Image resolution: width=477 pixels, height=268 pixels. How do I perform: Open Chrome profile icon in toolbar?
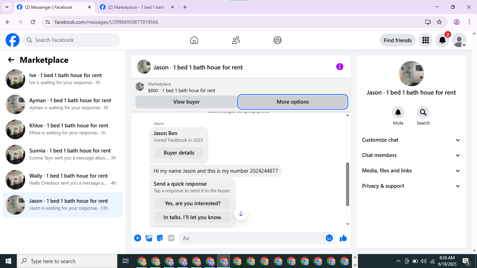pyautogui.click(x=457, y=22)
